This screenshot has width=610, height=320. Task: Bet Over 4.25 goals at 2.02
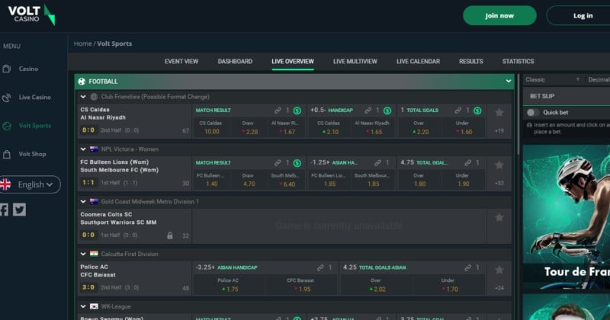pos(376,285)
